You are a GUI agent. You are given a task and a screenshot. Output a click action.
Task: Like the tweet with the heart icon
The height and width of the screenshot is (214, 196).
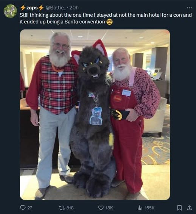click(x=101, y=208)
